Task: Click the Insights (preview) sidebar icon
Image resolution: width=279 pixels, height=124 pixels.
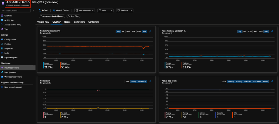Action: pyautogui.click(x=2, y=68)
